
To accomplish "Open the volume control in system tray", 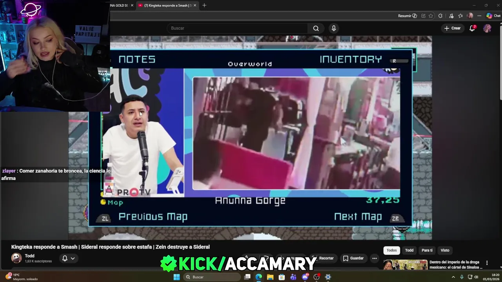I will [x=476, y=277].
